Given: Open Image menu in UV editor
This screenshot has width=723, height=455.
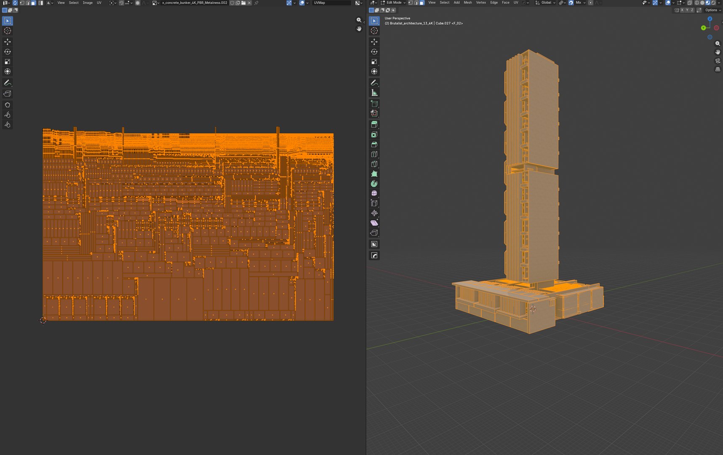Looking at the screenshot, I should (88, 3).
